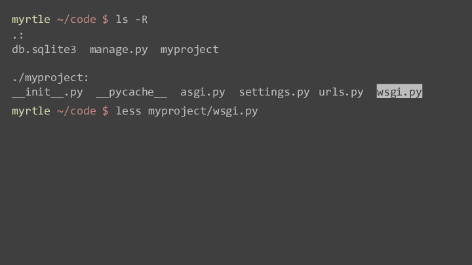This screenshot has height=265, width=472.
Task: Click the myproject folder name in root listing
Action: [189, 49]
